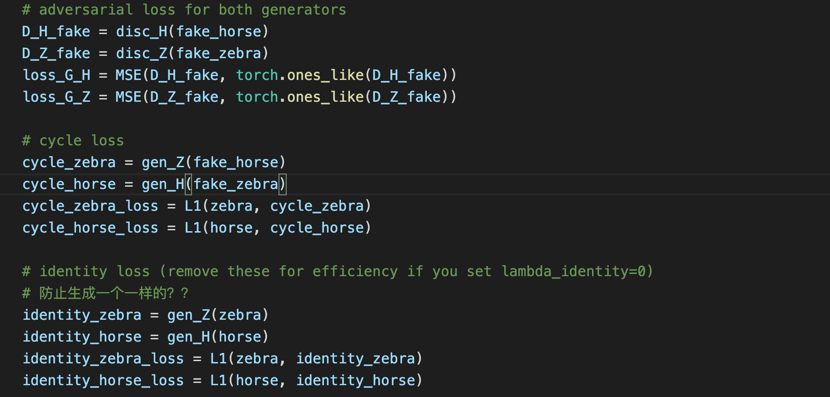Click gen_Z in the identity_zebra line

189,315
